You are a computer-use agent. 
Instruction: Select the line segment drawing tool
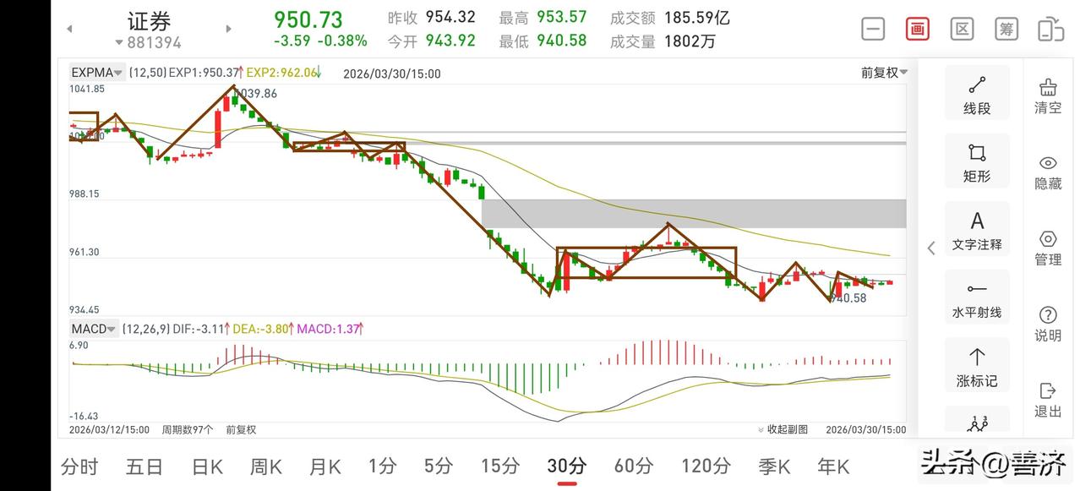pos(977,93)
